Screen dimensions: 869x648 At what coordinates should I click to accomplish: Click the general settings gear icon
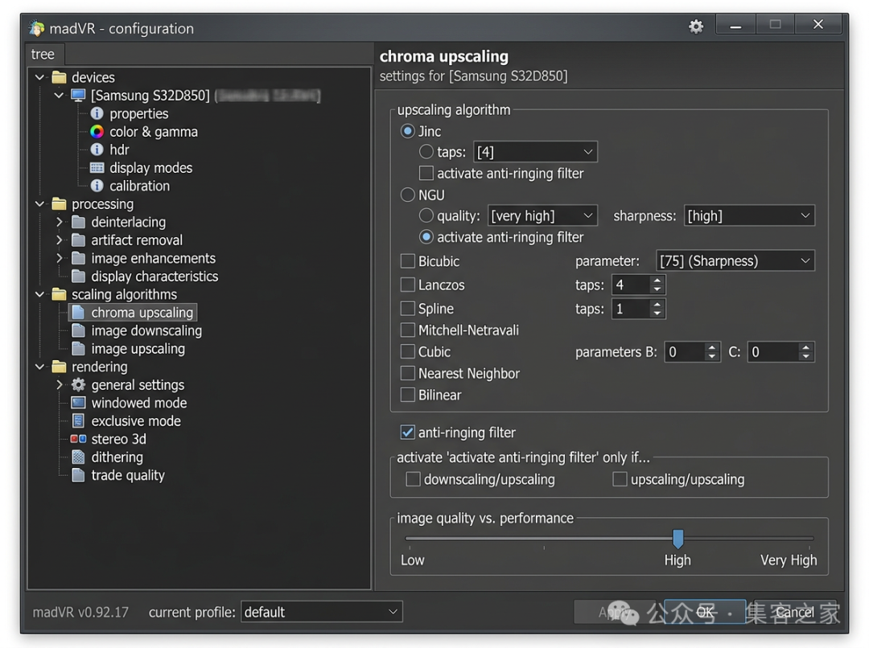[x=78, y=385]
